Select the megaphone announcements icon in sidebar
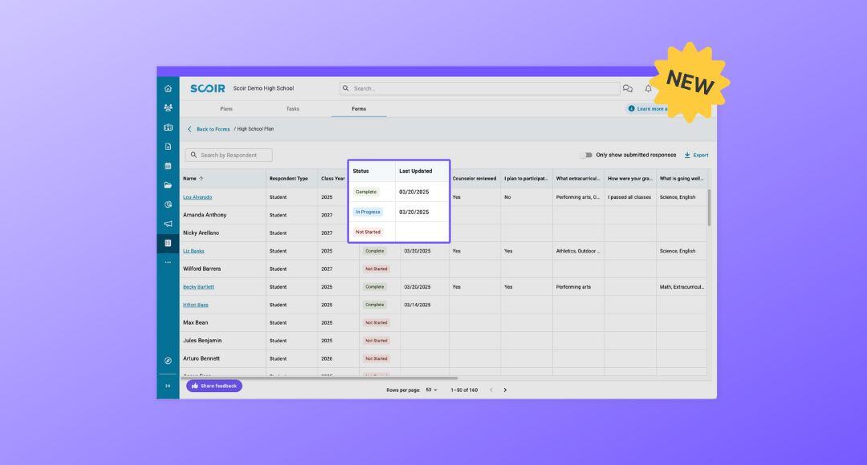The height and width of the screenshot is (465, 867). 168,223
